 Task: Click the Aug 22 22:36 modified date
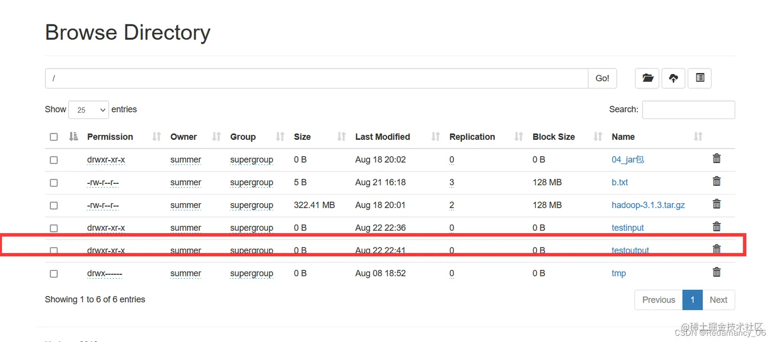(x=380, y=228)
